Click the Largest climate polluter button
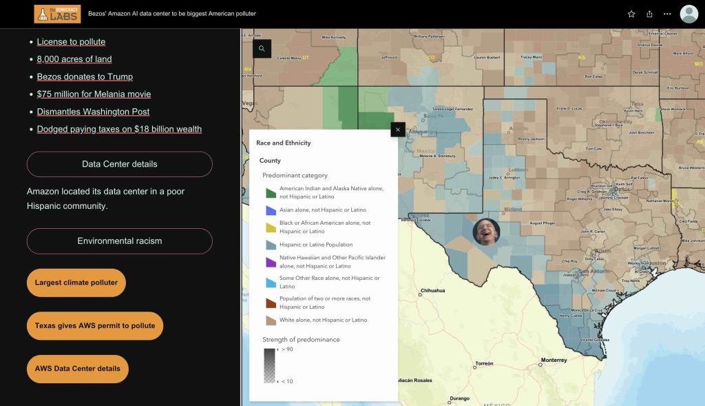The width and height of the screenshot is (705, 406). [x=76, y=283]
